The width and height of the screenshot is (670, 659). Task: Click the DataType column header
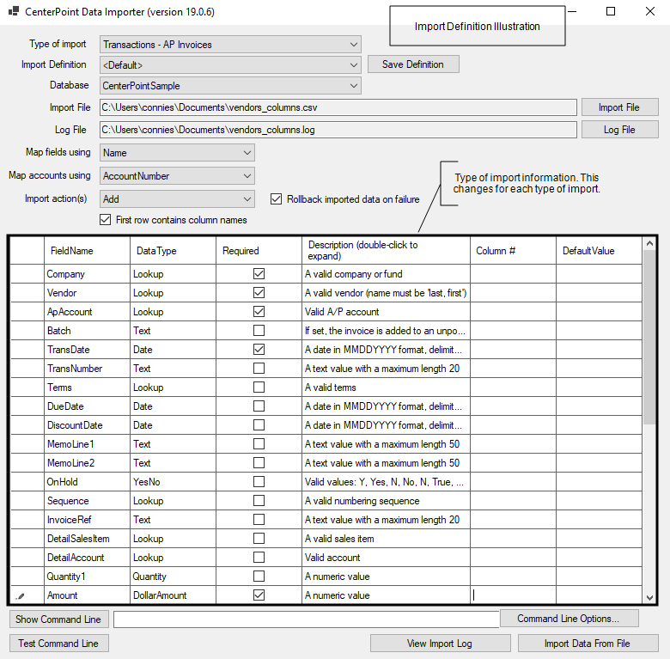(173, 250)
